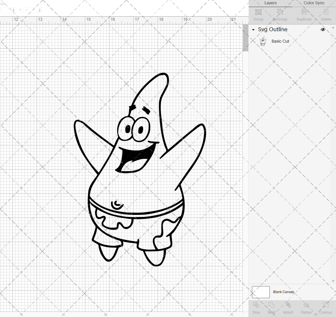Open the Blank Canvas color swatch
Screen dimensions: 336x317
pyautogui.click(x=261, y=292)
